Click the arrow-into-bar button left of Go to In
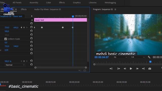Viewport: 162px width, 91px height. click(x=111, y=69)
